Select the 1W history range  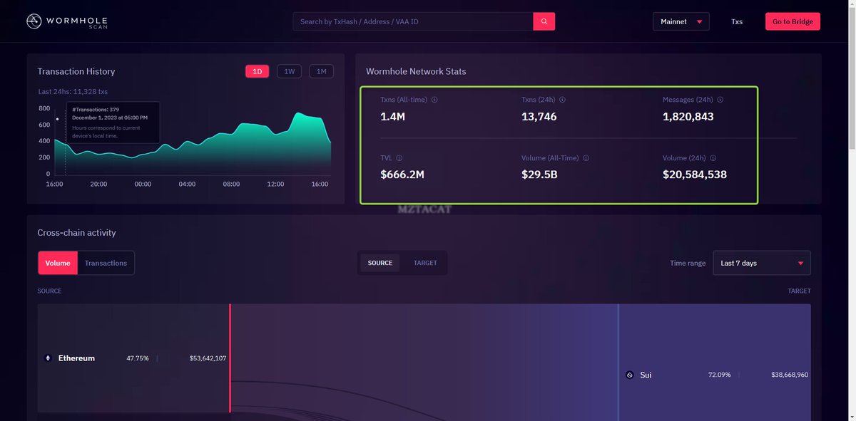pos(289,71)
